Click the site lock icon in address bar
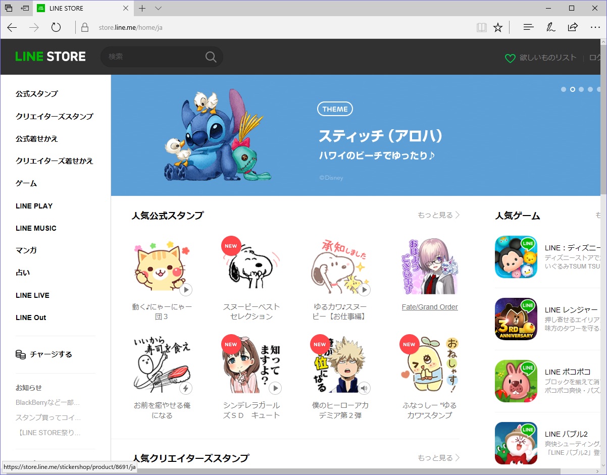 85,27
